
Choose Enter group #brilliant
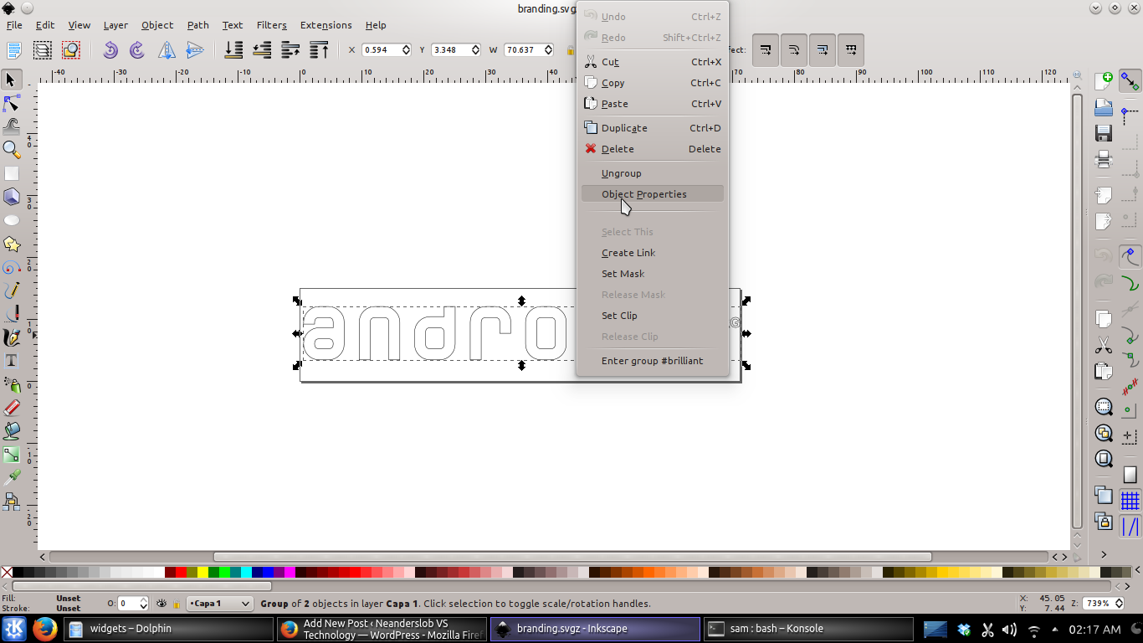tap(652, 361)
